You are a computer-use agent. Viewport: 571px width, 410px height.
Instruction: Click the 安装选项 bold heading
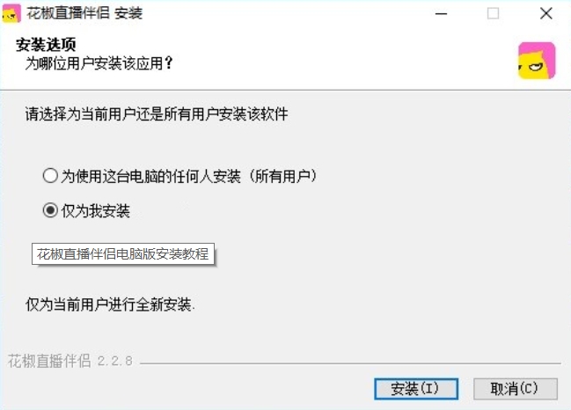[x=46, y=45]
